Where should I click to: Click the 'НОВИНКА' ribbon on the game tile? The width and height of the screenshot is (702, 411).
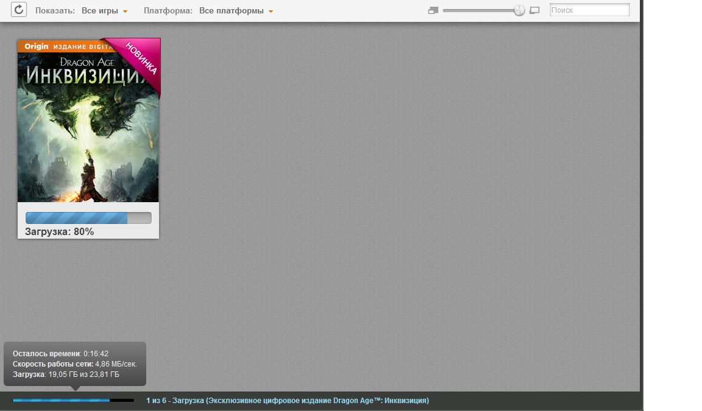(x=140, y=59)
